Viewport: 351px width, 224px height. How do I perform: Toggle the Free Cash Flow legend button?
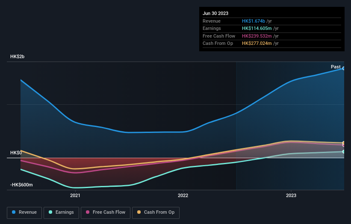(x=106, y=212)
